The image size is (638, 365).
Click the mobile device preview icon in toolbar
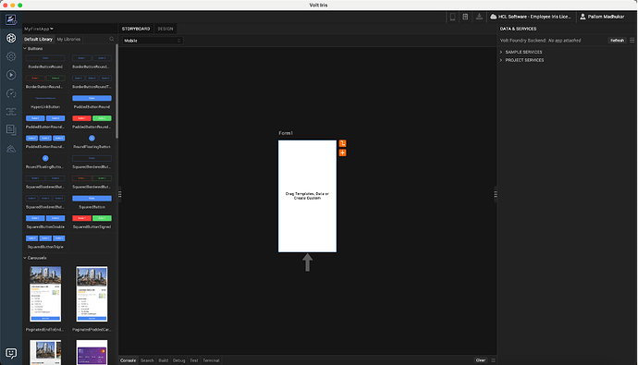[452, 17]
